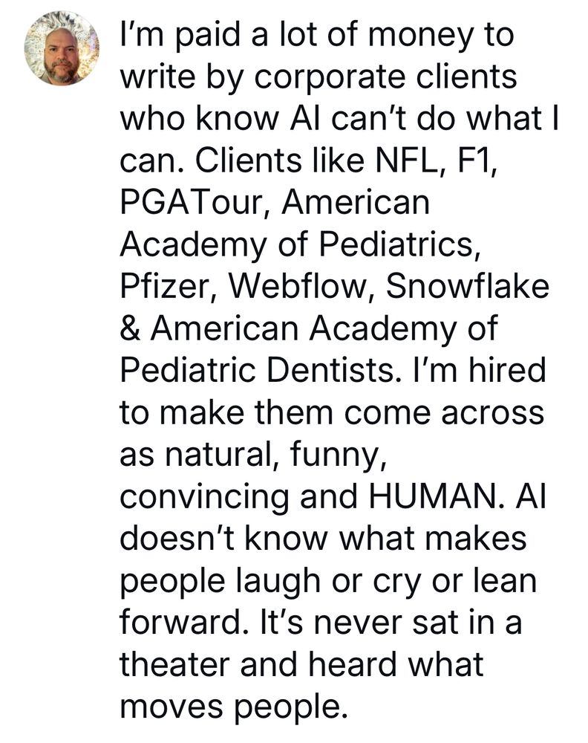Open the commenter's profile picture avatar
The image size is (588, 743).
62,48
